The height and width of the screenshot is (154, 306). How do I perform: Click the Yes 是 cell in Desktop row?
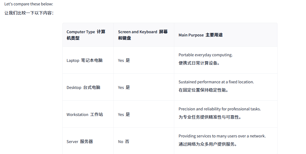pos(144,87)
